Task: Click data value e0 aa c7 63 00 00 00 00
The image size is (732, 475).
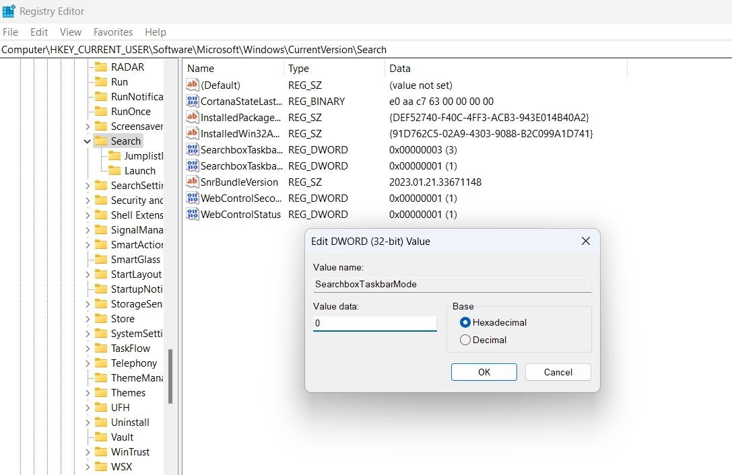Action: 441,101
